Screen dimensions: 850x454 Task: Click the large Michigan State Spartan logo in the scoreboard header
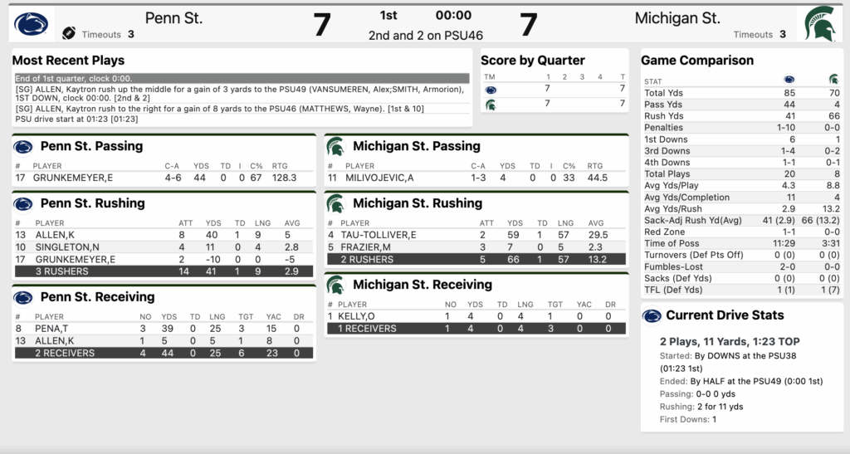click(x=818, y=24)
